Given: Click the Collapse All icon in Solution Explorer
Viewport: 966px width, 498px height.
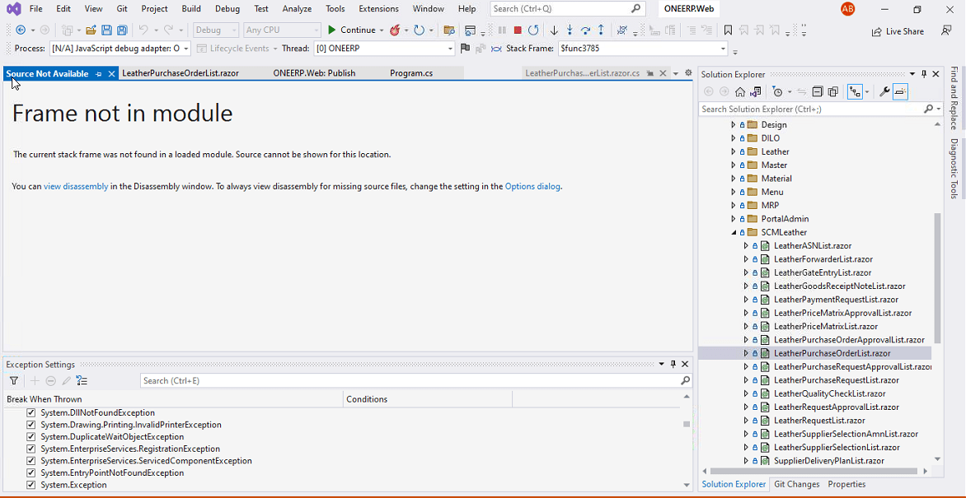Looking at the screenshot, I should pyautogui.click(x=818, y=91).
